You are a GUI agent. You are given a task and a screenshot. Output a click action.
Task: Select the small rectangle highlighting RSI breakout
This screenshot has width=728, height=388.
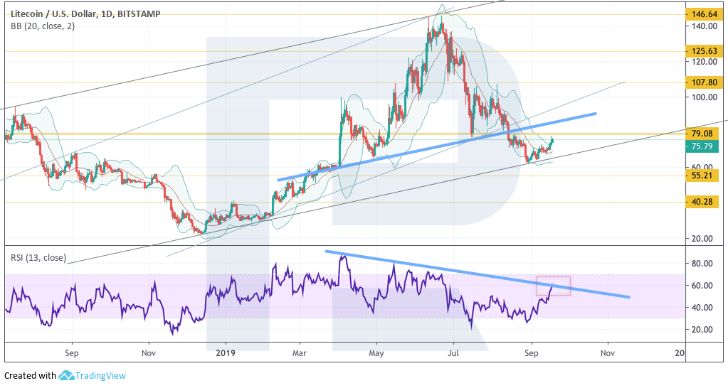point(553,286)
